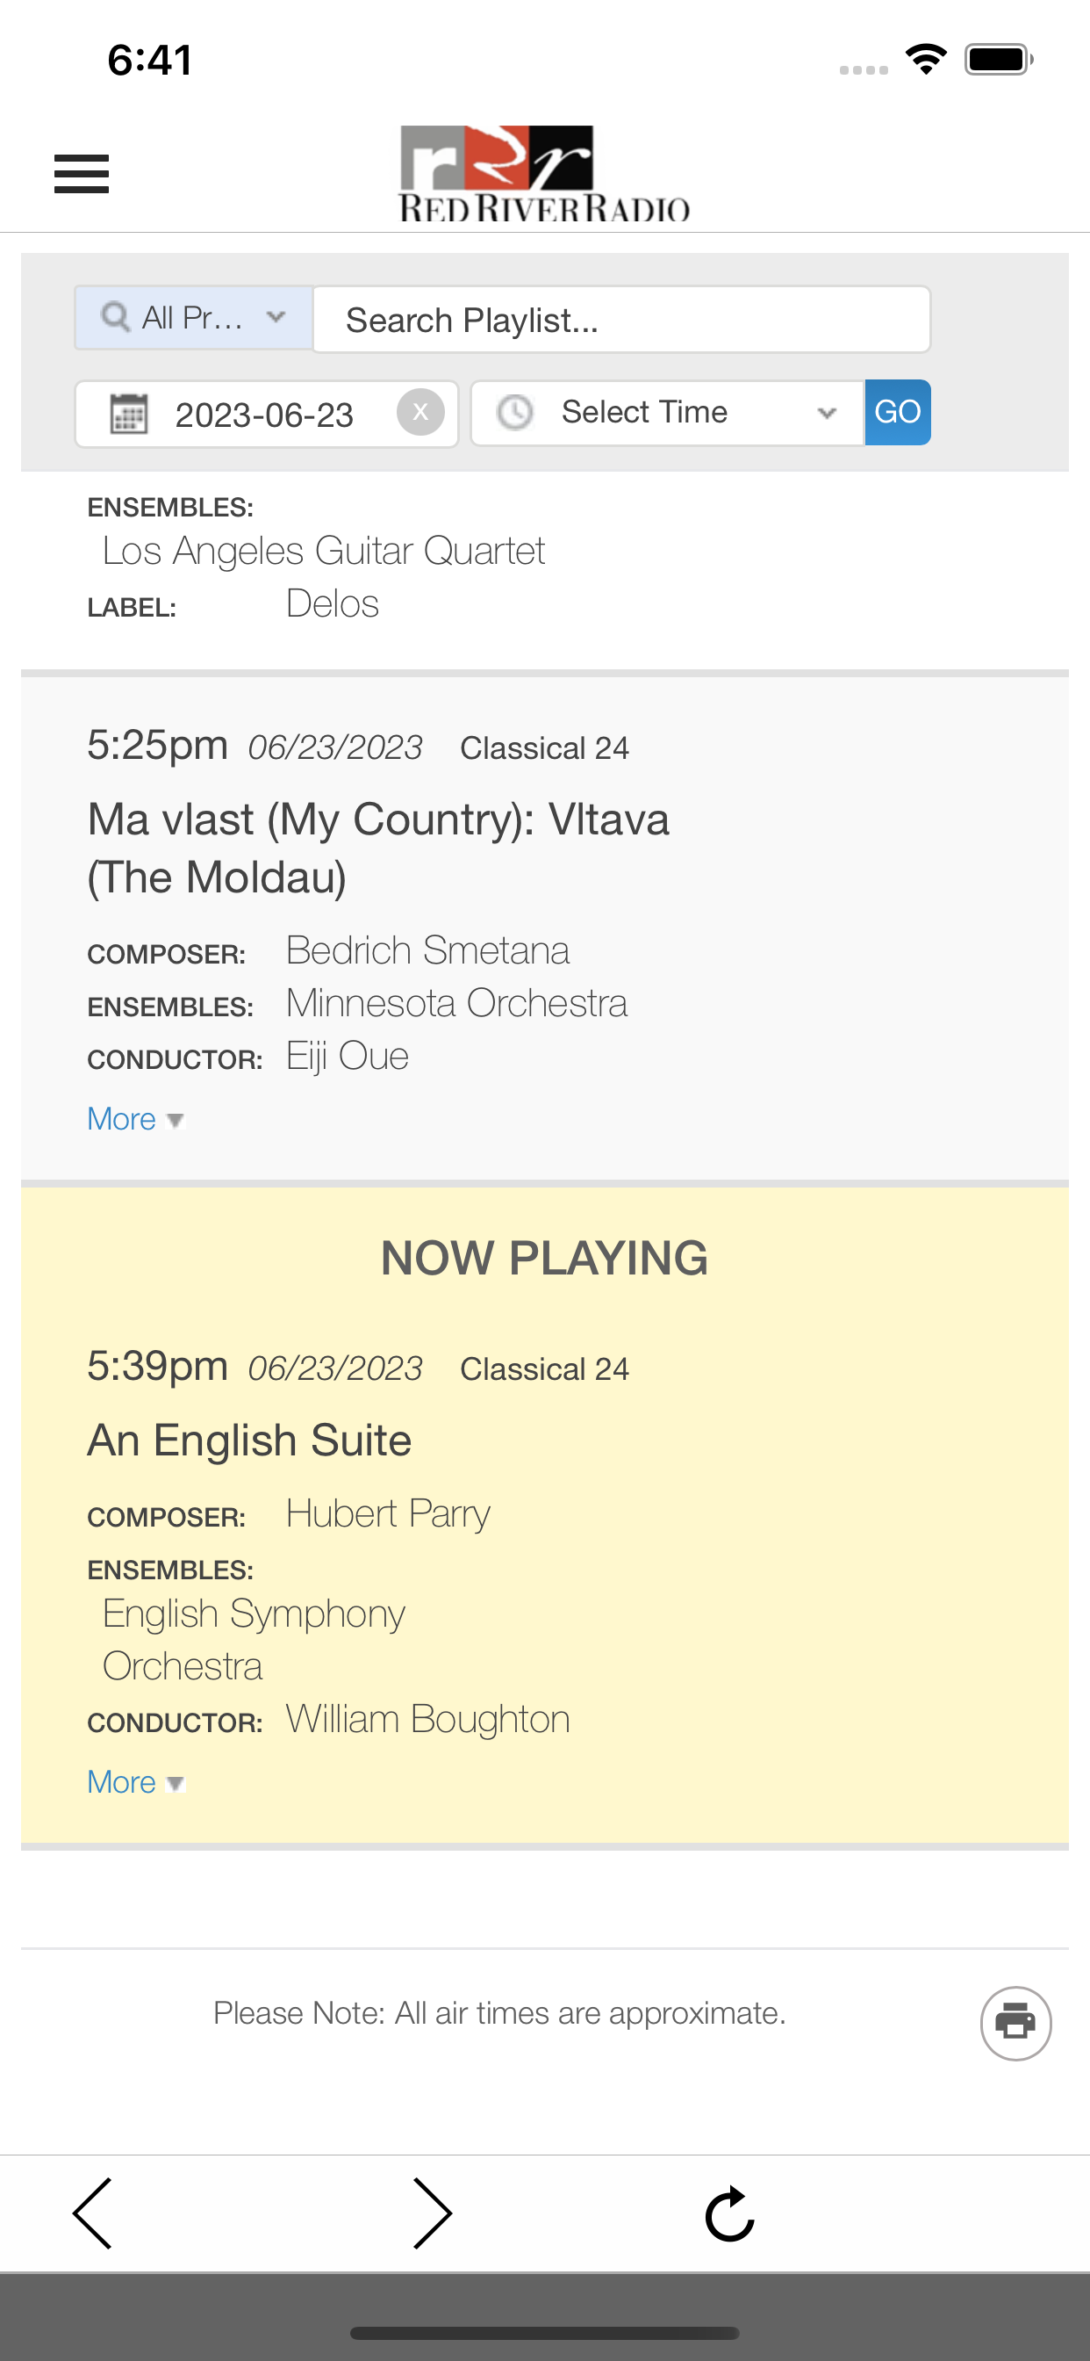Tap the Red River Radio logo
Image resolution: width=1090 pixels, height=2361 pixels.
[544, 174]
